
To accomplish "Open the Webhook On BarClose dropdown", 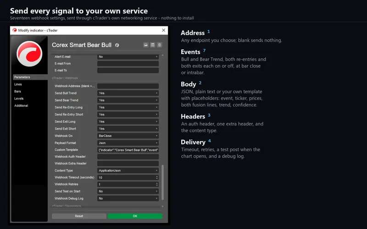I will tap(128, 136).
